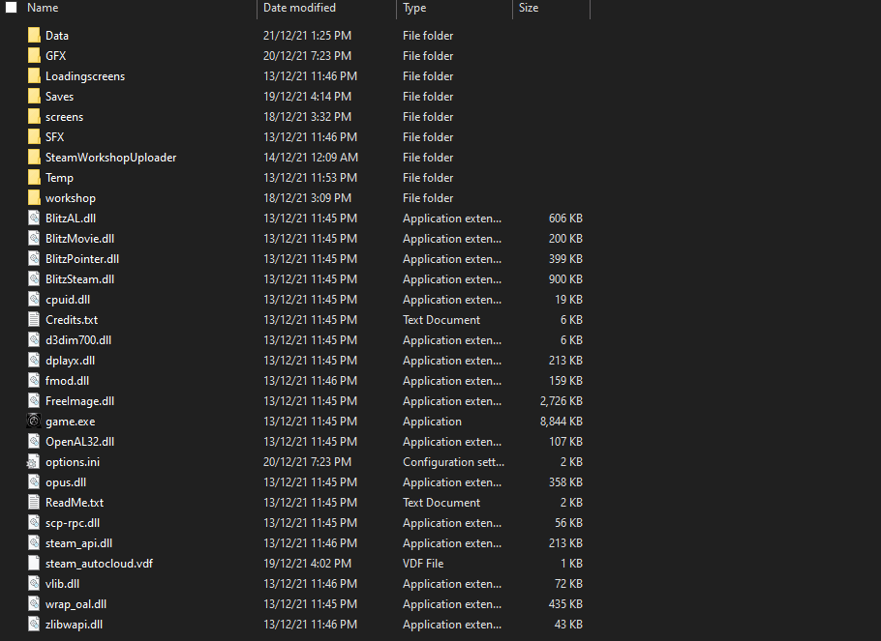Toggle the select-all checkbox in header
This screenshot has height=641, width=881.
12,8
